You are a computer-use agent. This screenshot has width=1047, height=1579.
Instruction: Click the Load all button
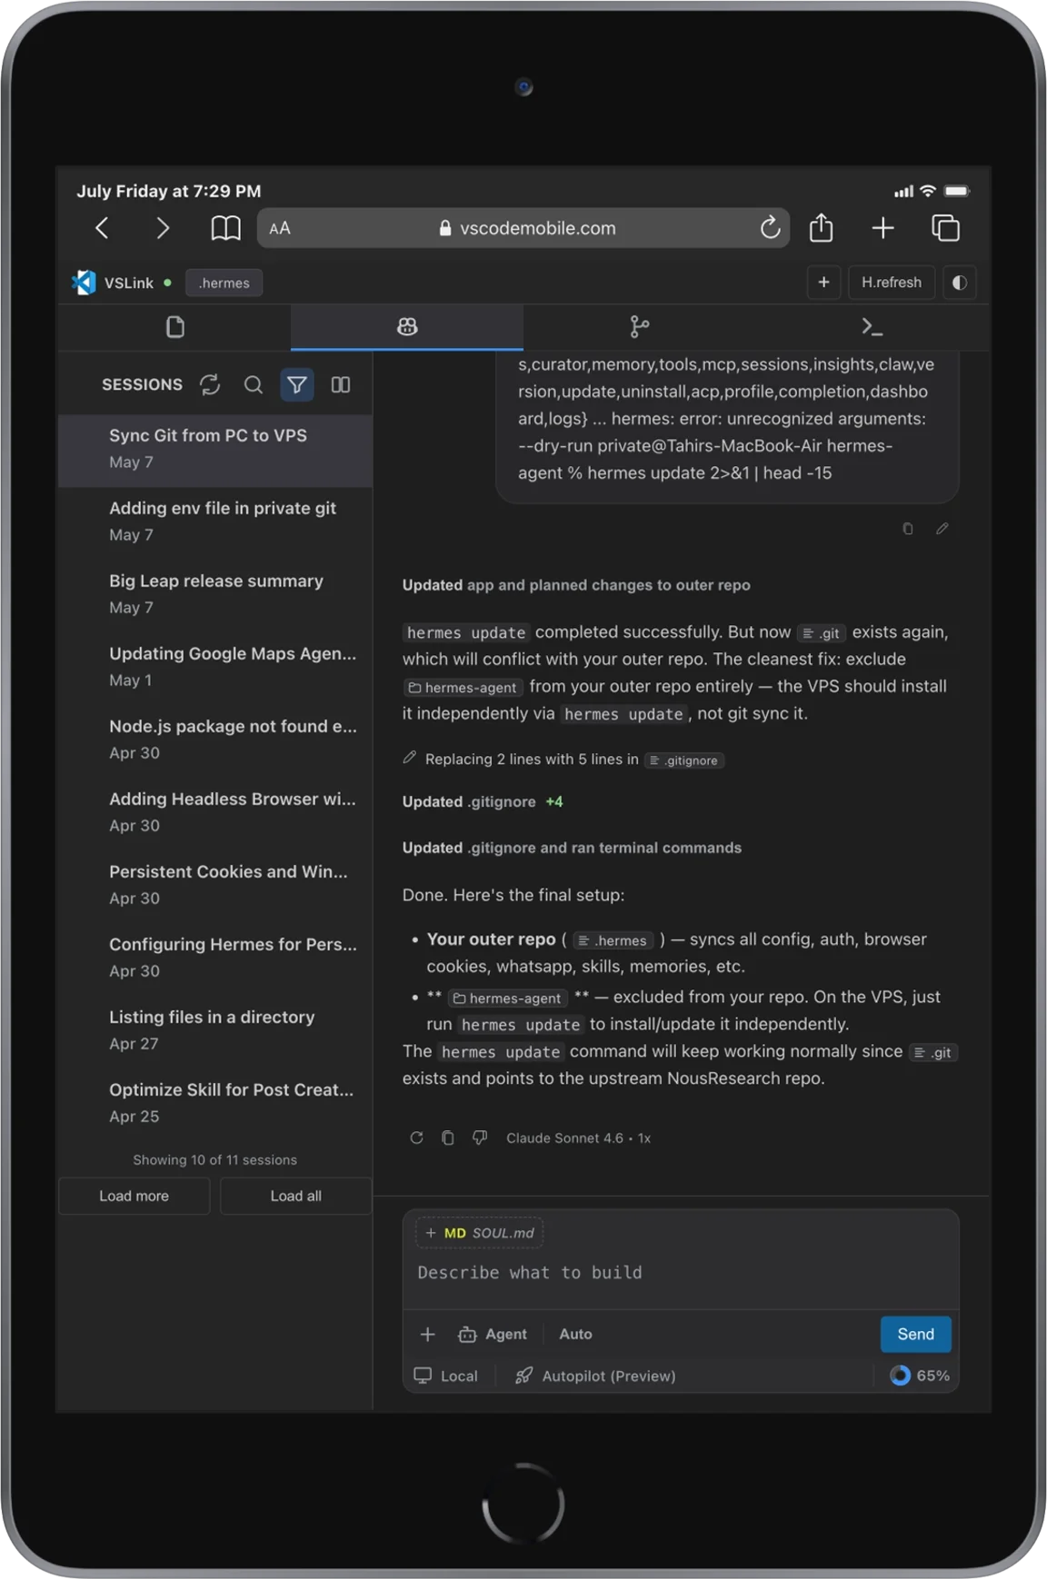tap(295, 1196)
